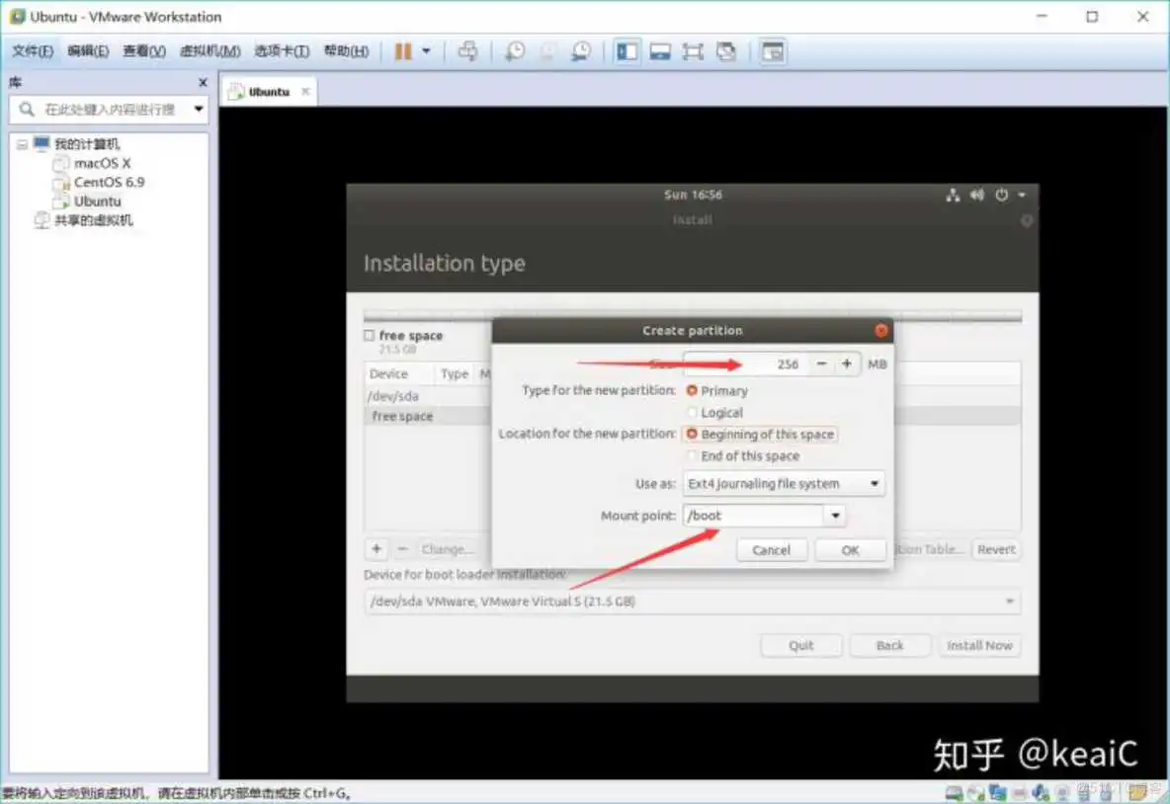Click the Unity mode toolbar icon

[725, 51]
